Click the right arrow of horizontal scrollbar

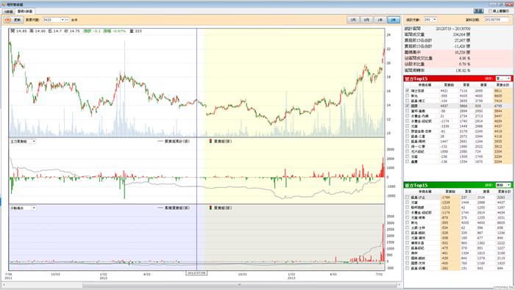[399, 285]
